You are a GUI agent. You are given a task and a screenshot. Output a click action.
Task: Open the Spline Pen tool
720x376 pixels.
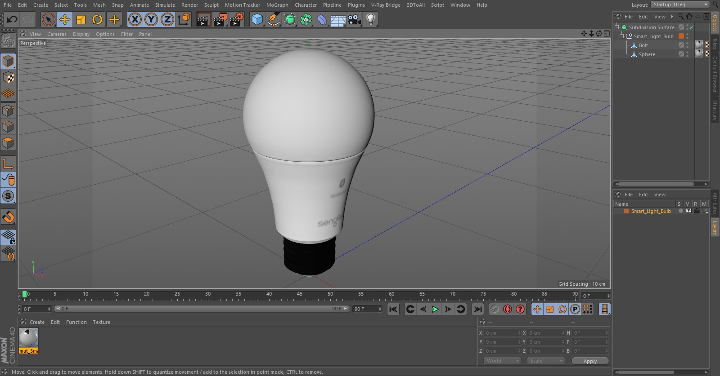[273, 19]
